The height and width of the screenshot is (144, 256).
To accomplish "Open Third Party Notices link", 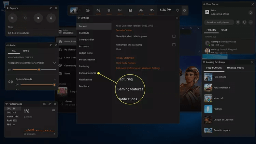I will point(126,63).
